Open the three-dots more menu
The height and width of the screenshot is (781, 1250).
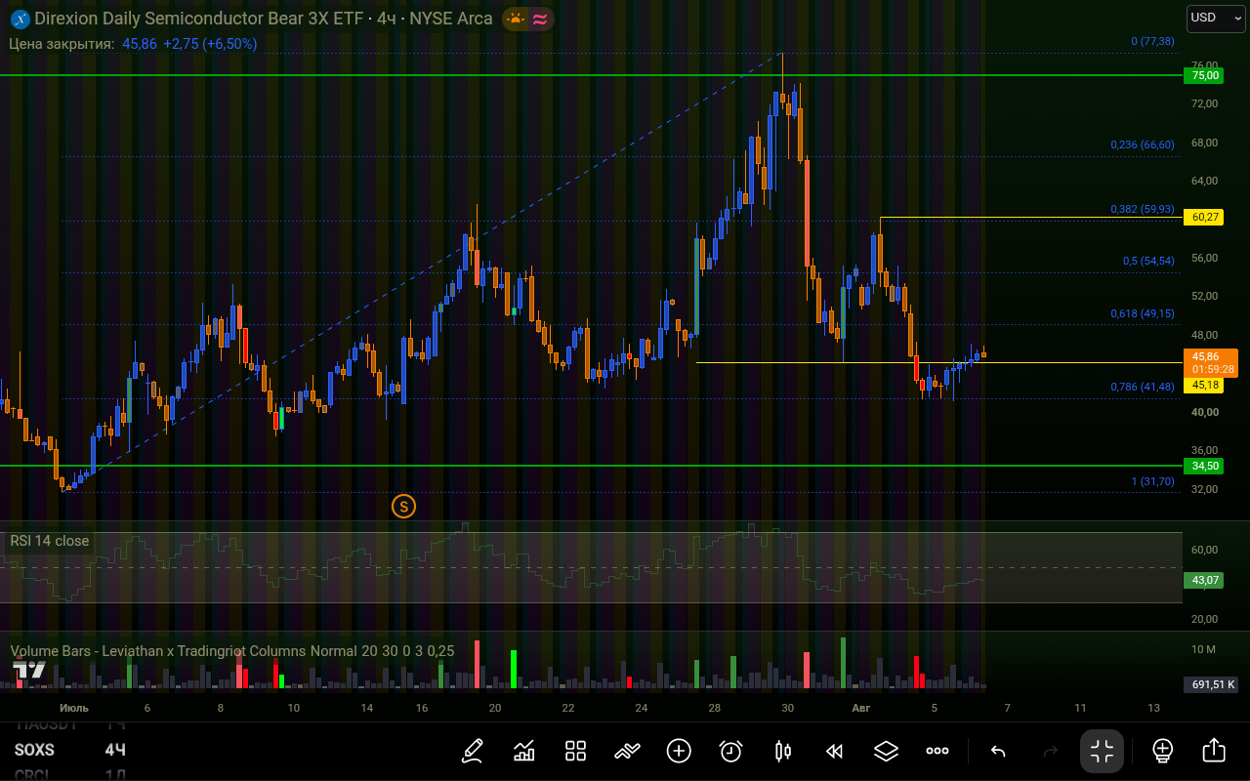click(x=937, y=751)
